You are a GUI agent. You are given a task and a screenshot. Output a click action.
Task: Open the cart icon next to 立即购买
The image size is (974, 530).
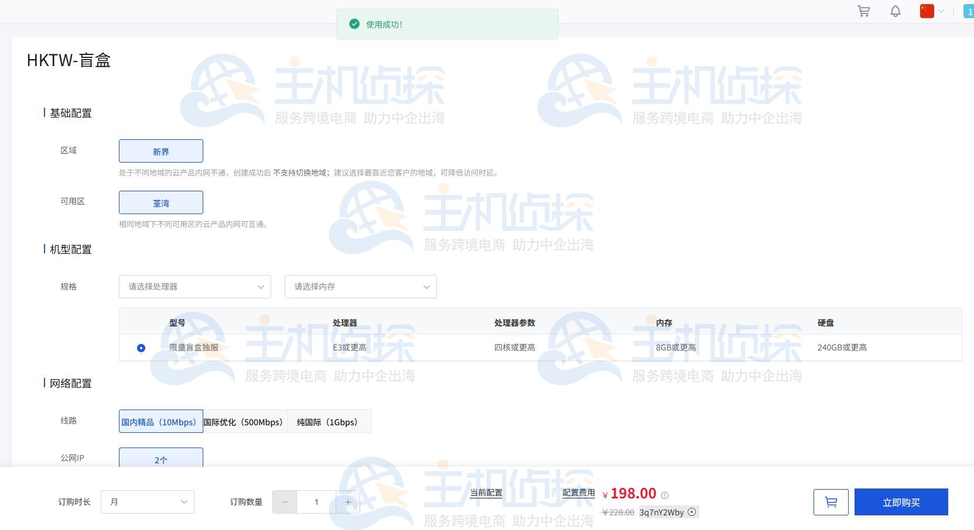830,501
